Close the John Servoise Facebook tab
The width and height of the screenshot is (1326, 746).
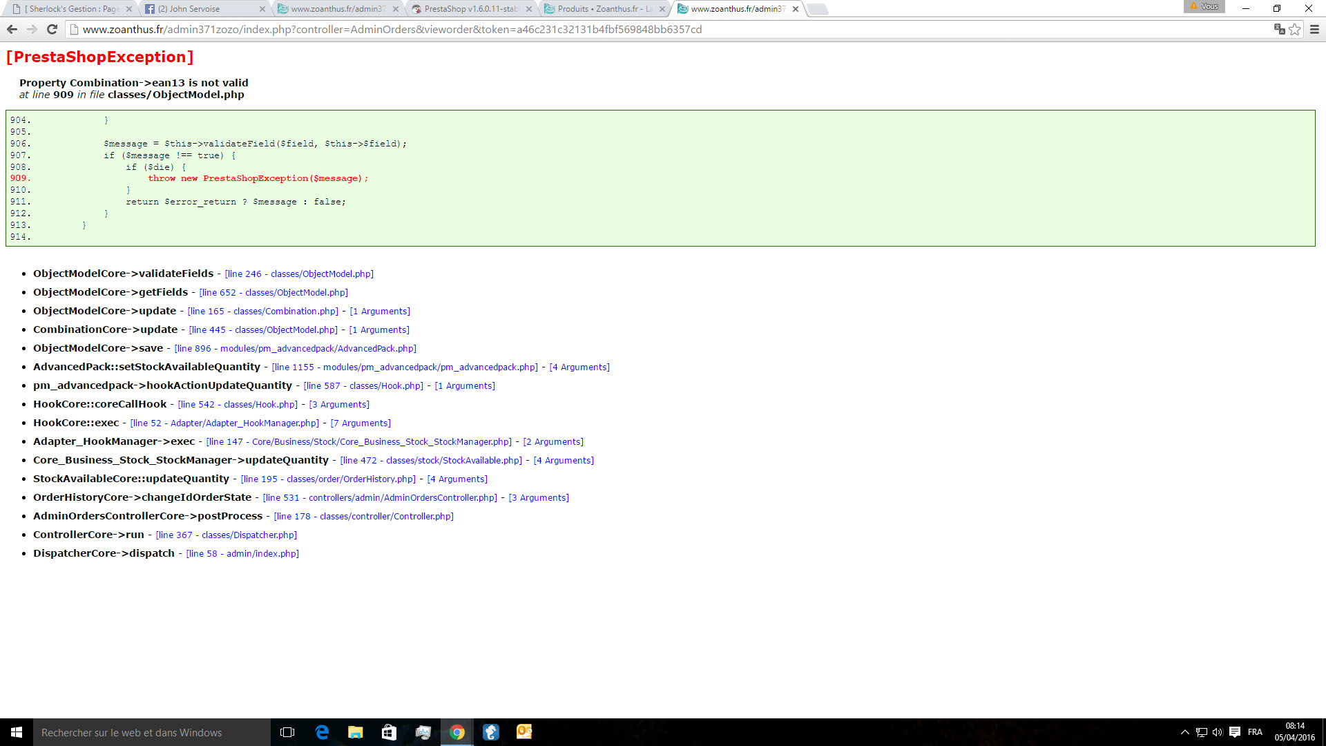pyautogui.click(x=262, y=9)
